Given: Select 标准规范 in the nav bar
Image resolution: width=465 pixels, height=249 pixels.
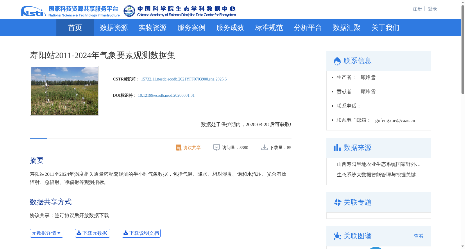Looking at the screenshot, I should click(x=269, y=28).
